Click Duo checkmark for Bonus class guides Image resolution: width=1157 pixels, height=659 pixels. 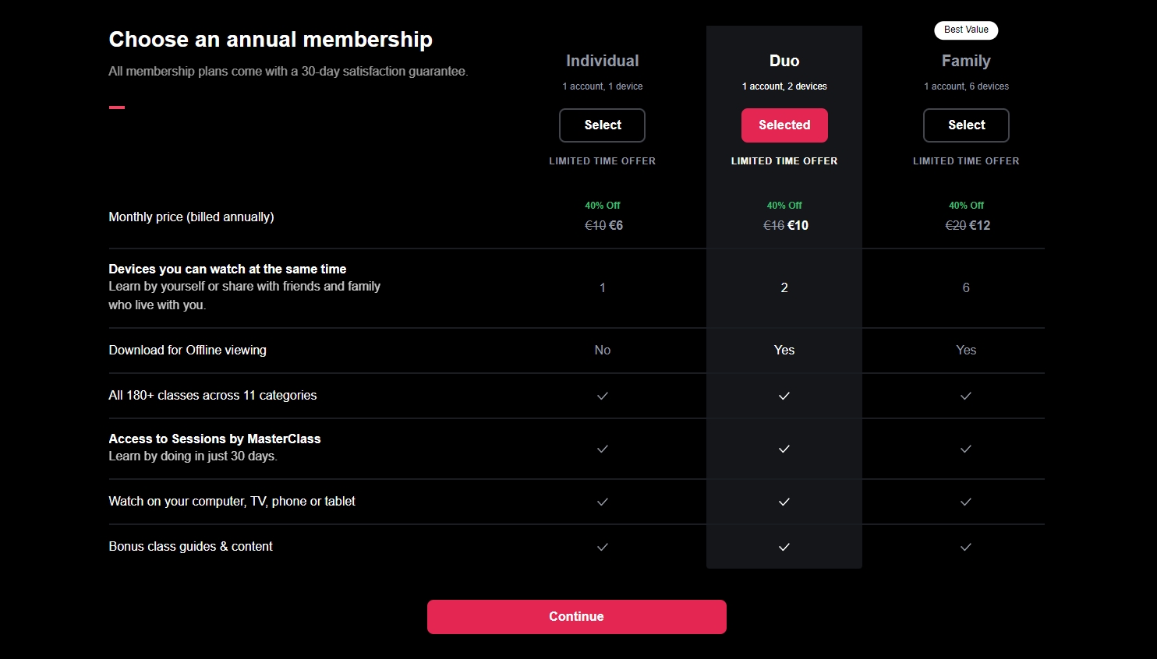click(784, 547)
